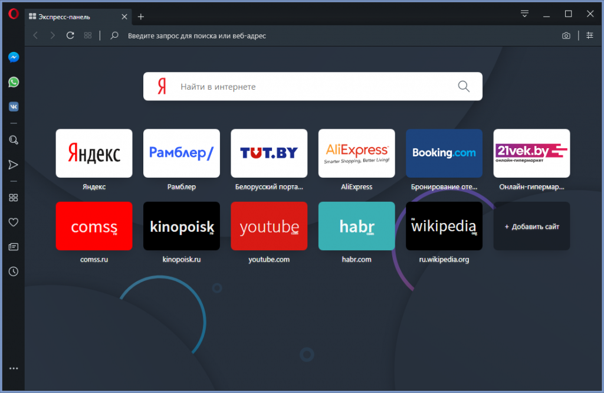Click the Рамблер caption under its tile

click(x=182, y=187)
